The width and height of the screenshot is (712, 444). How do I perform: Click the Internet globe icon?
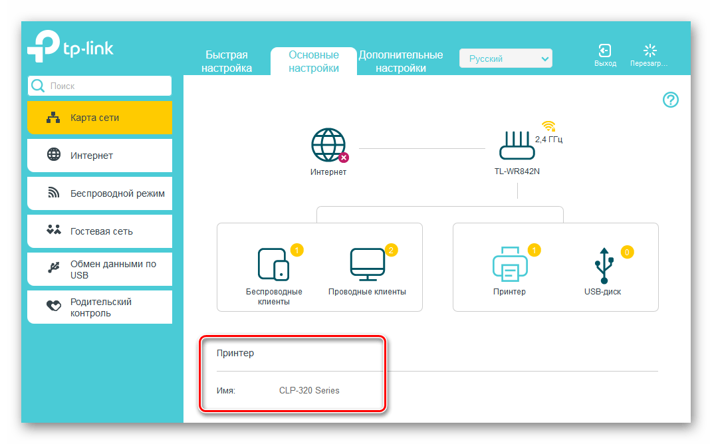328,144
